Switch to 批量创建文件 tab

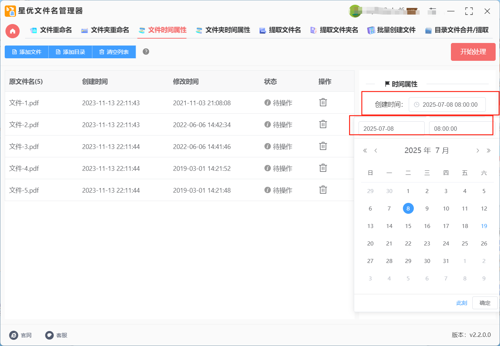pyautogui.click(x=391, y=30)
